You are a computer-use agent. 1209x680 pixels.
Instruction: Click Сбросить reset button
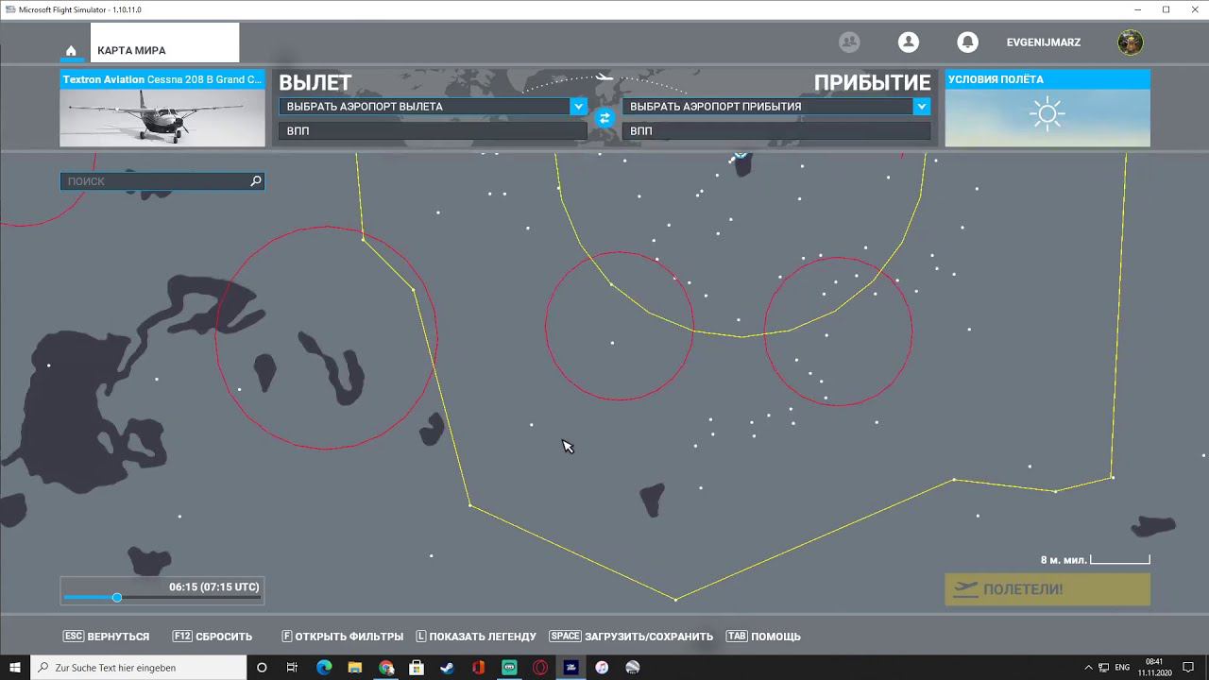click(213, 637)
